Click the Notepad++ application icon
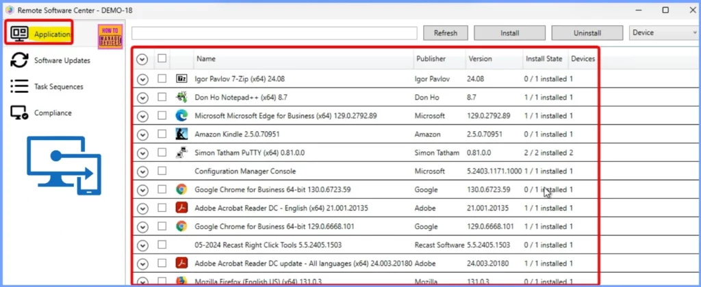The height and width of the screenshot is (287, 701). point(181,97)
